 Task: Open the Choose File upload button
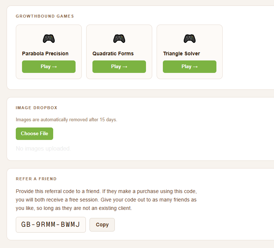(x=34, y=134)
